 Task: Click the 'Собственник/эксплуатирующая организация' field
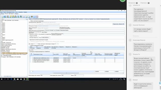click(x=83, y=32)
